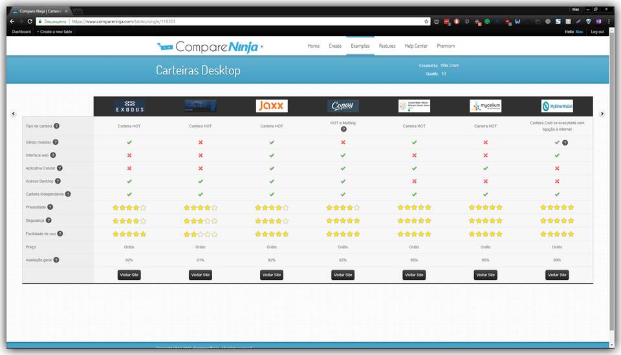Viewport: 621px width, 355px height.
Task: Click the two-star Facilidade de uso rating
Action: click(x=201, y=234)
